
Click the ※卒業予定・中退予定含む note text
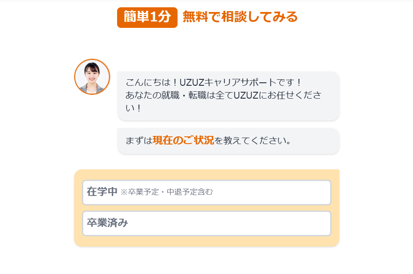point(167,192)
